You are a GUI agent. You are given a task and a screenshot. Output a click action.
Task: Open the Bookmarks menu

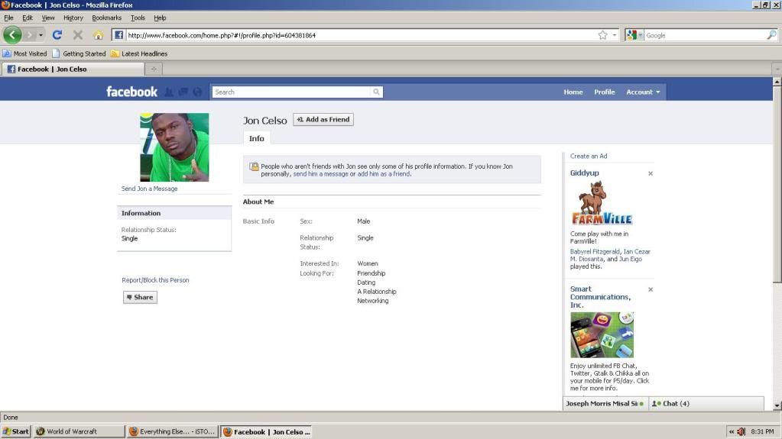tap(107, 18)
